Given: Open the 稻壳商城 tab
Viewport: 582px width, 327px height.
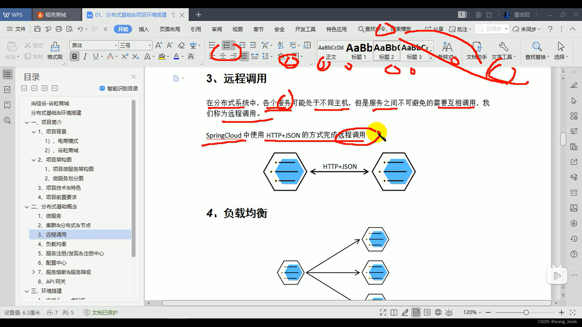Looking at the screenshot, I should click(x=56, y=15).
